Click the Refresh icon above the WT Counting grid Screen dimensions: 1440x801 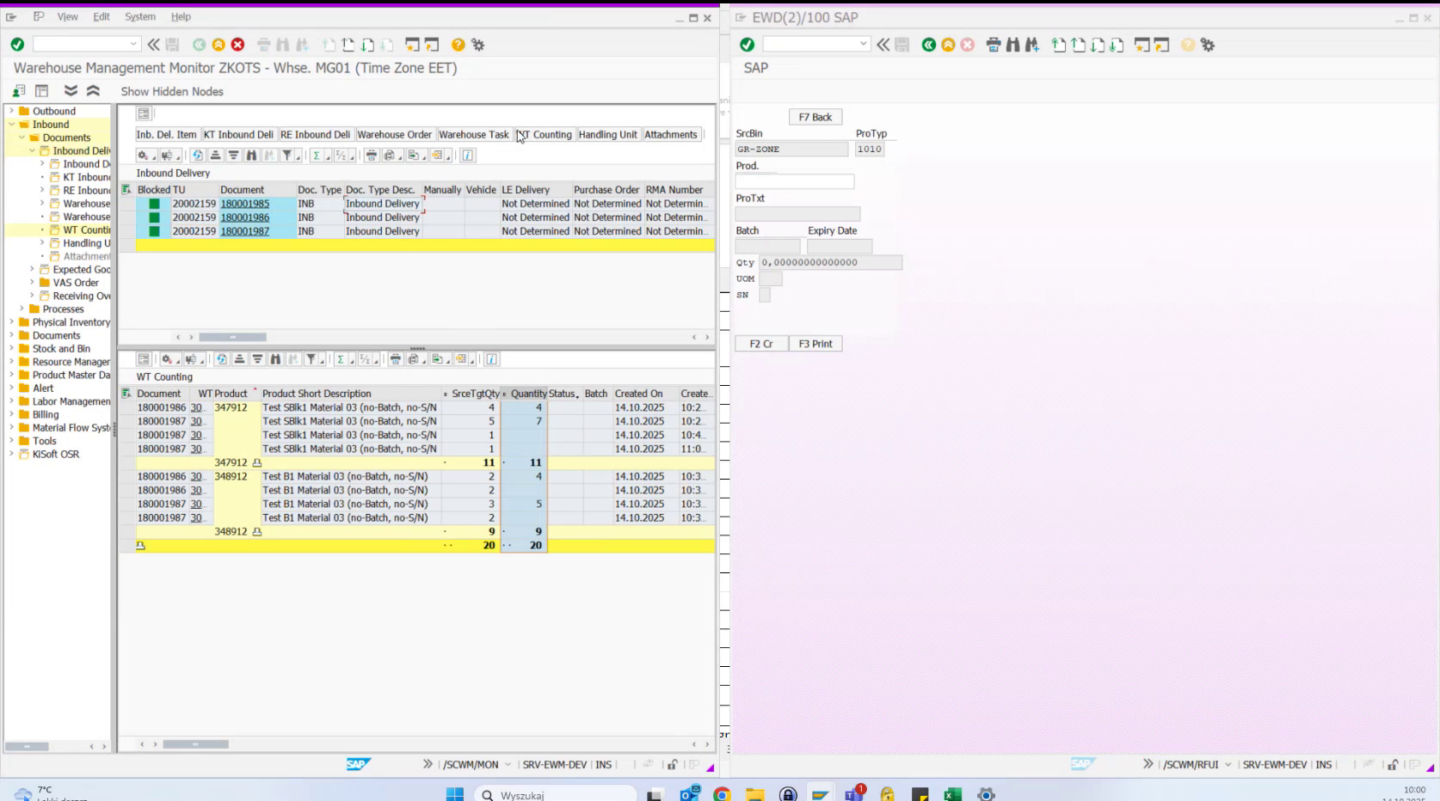[222, 359]
